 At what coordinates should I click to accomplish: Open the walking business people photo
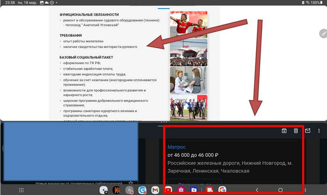point(189,108)
